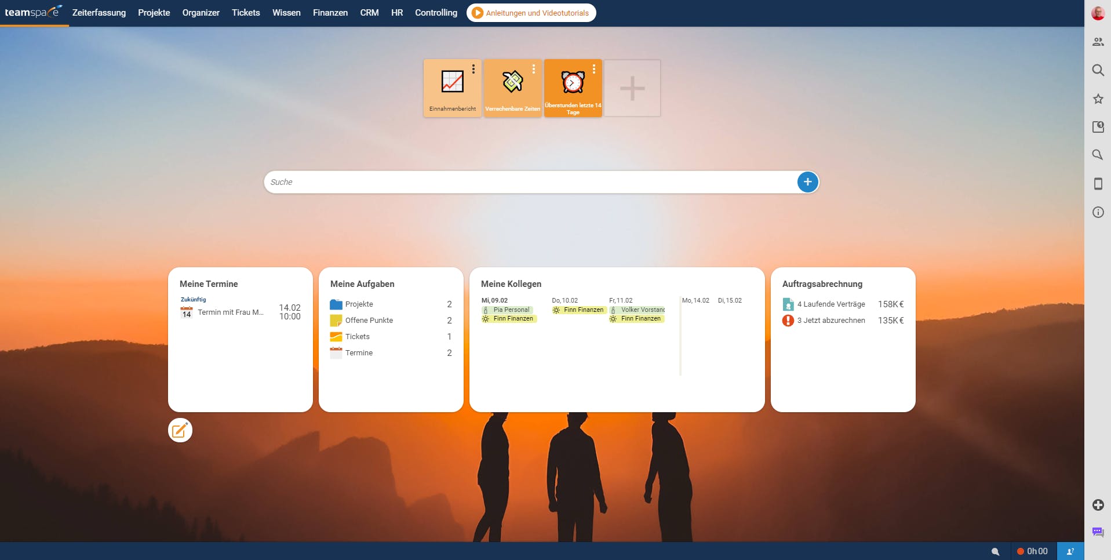Open the chat bubble at the bottom right
The width and height of the screenshot is (1111, 560).
point(1098,532)
